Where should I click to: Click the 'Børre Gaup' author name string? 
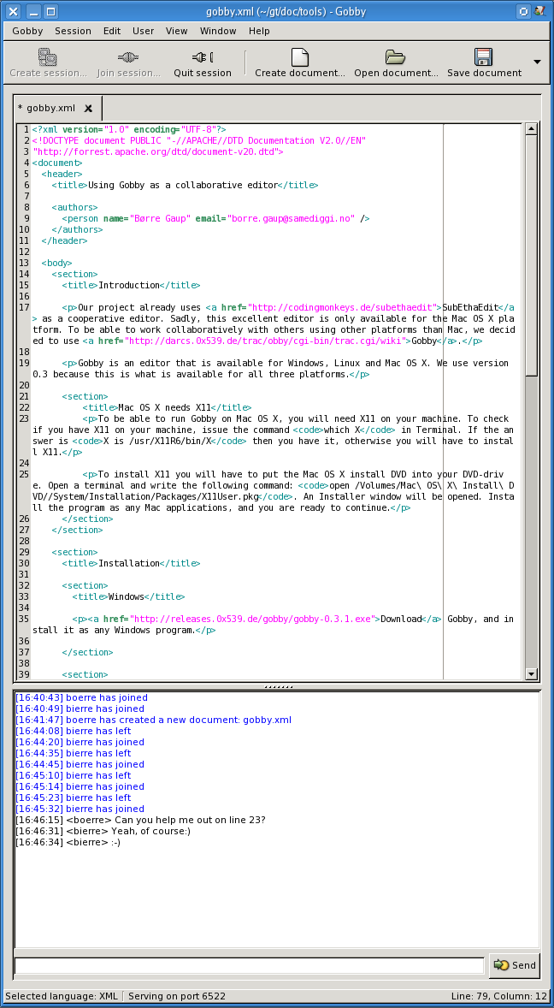[x=160, y=218]
